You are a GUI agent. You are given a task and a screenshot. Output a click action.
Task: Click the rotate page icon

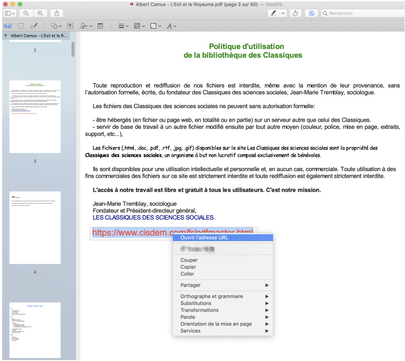click(x=296, y=14)
